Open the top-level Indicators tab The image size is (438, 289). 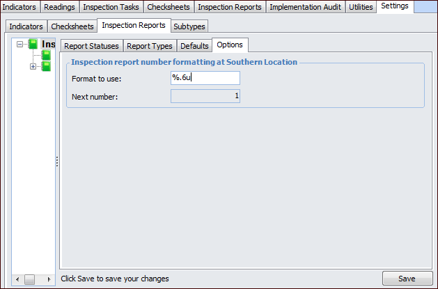point(19,7)
